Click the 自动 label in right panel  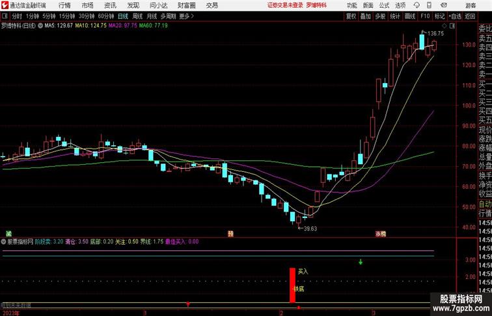(485, 204)
